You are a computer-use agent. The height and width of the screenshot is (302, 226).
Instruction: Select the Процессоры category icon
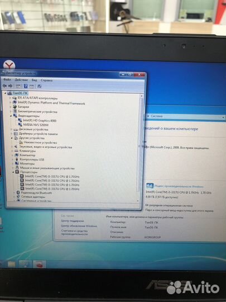[17, 172]
